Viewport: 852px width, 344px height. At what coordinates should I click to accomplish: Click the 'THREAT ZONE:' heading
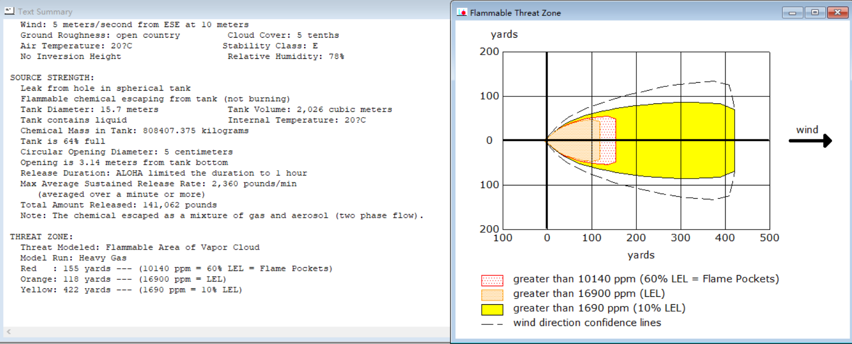[x=41, y=237]
